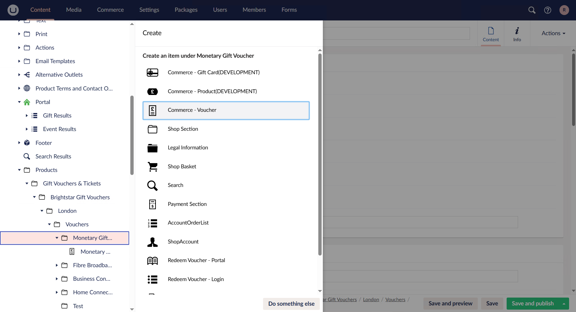Click the Commerce - Product pound icon
Viewport: 576px width, 312px height.
click(x=152, y=91)
